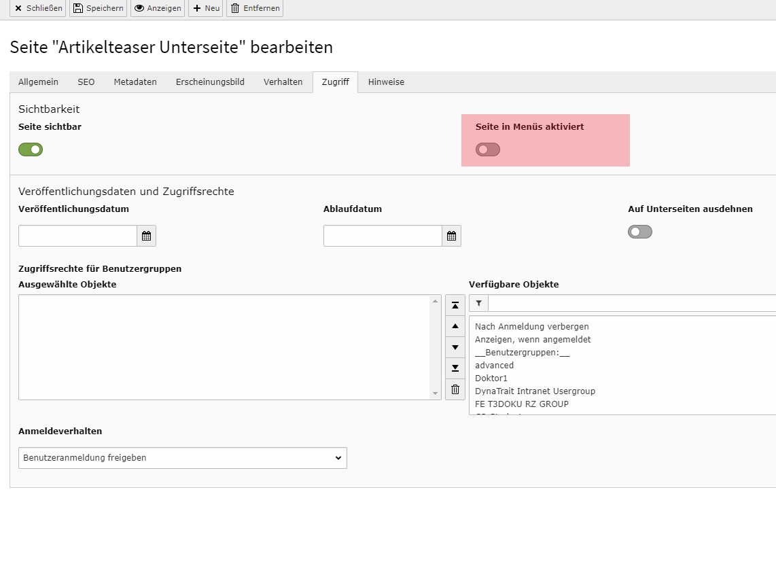
Task: Click the filter icon above Verfügbare Objekte
Action: pos(478,304)
